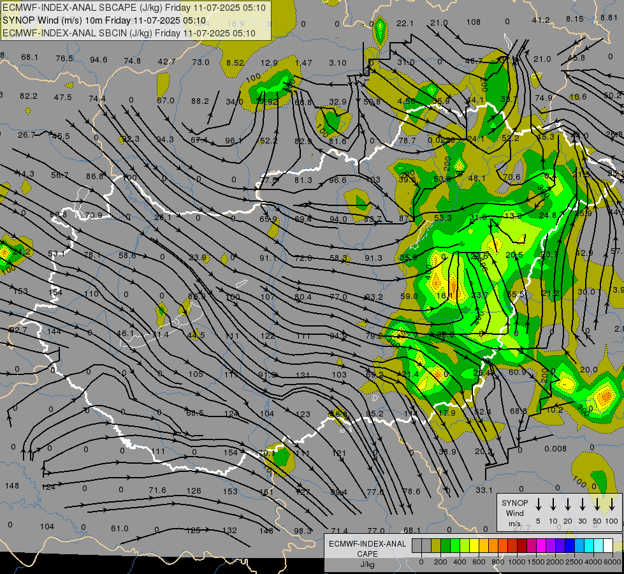
Task: Click the map value '80.4'
Action: [303, 297]
